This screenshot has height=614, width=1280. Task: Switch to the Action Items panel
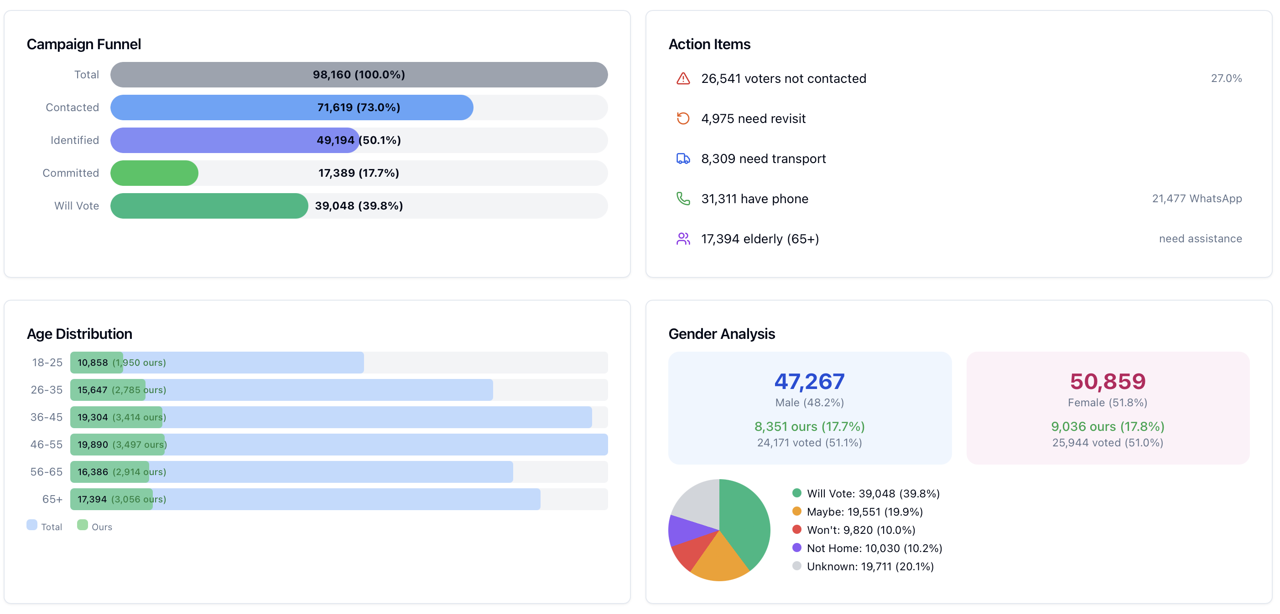tap(709, 44)
